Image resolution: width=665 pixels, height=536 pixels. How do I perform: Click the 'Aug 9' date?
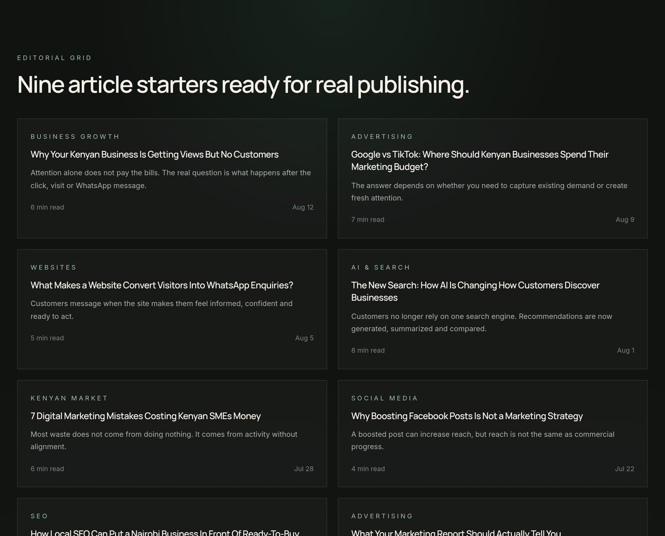(625, 220)
